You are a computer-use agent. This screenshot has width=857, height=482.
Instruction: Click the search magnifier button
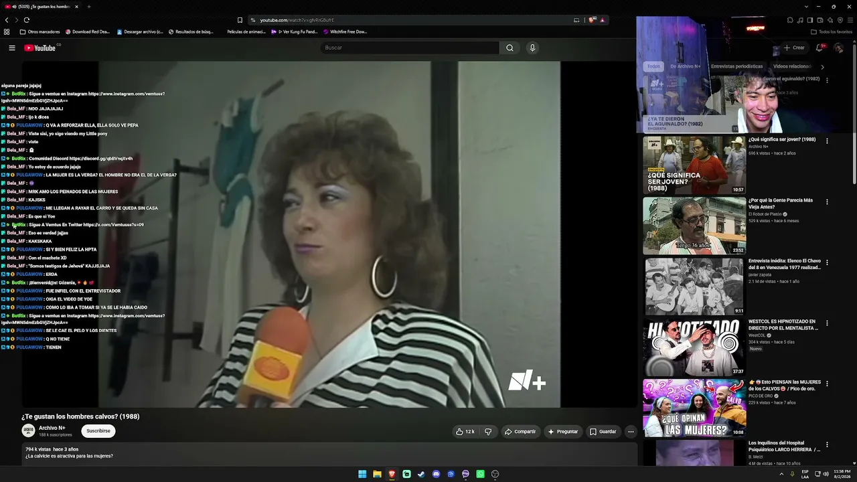[510, 48]
